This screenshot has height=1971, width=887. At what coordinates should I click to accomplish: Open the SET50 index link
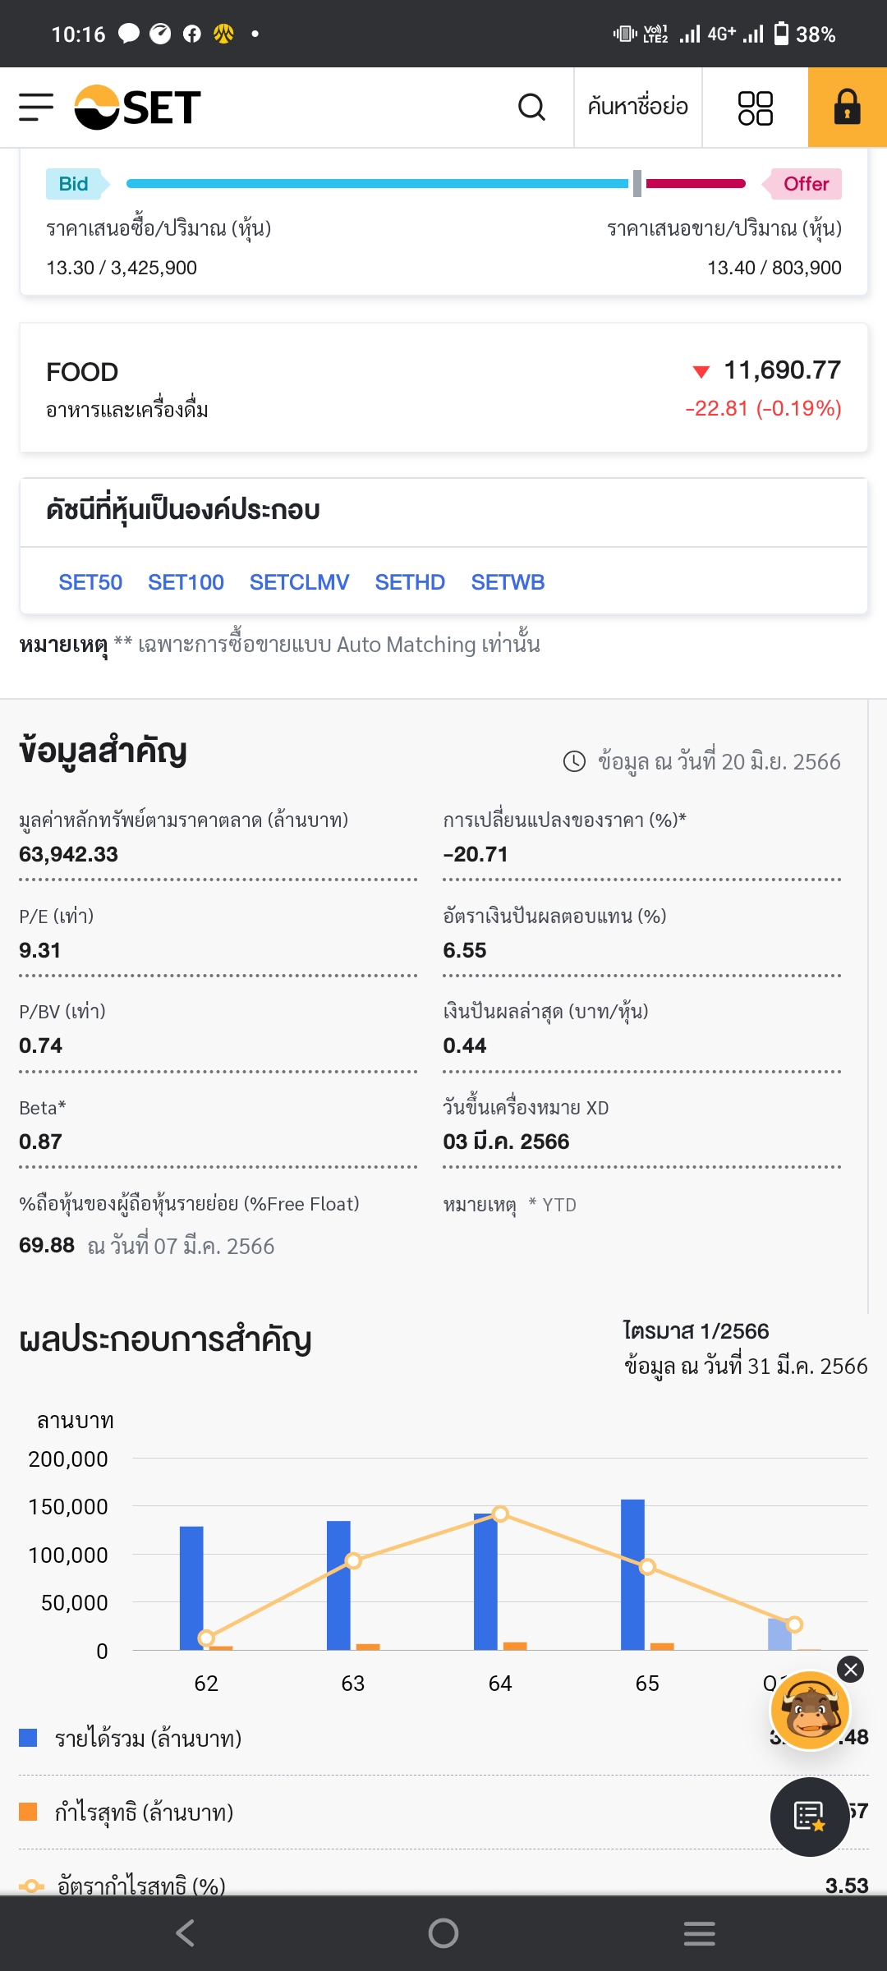90,582
